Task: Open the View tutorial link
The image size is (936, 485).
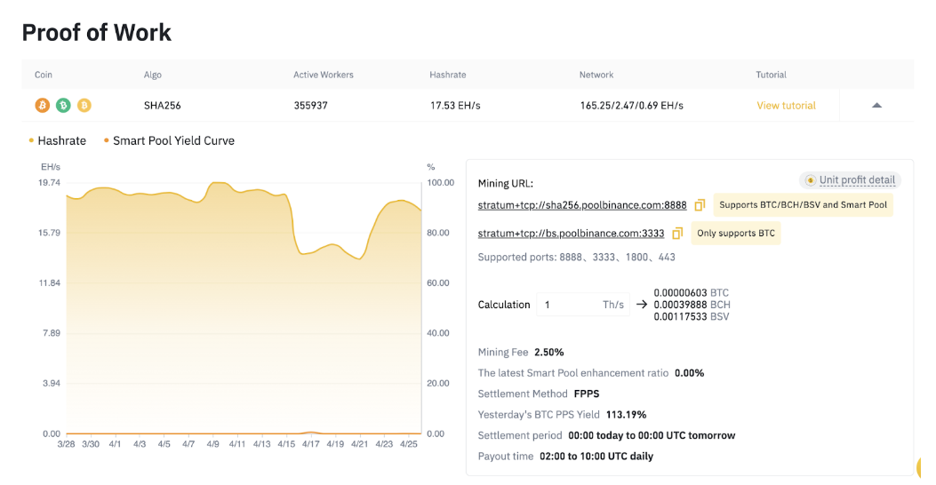Action: coord(786,106)
